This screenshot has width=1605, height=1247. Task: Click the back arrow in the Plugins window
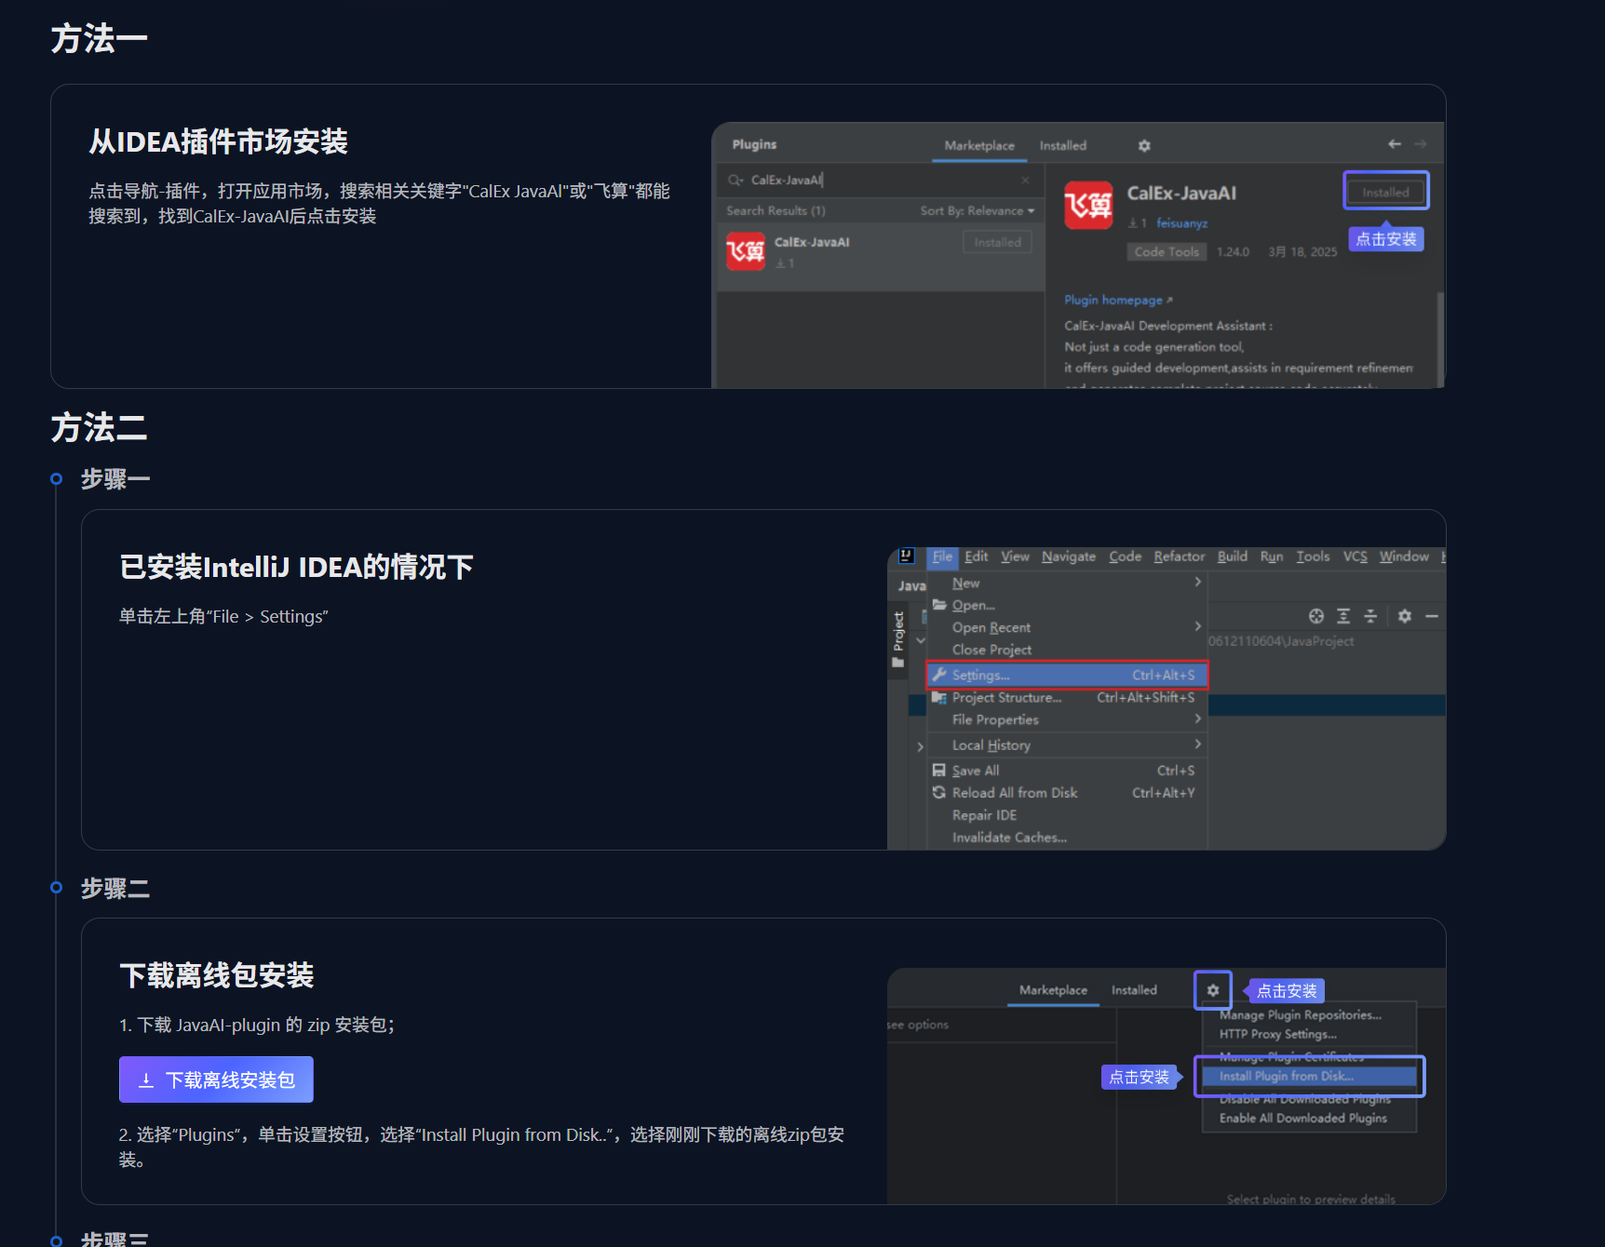pyautogui.click(x=1394, y=144)
